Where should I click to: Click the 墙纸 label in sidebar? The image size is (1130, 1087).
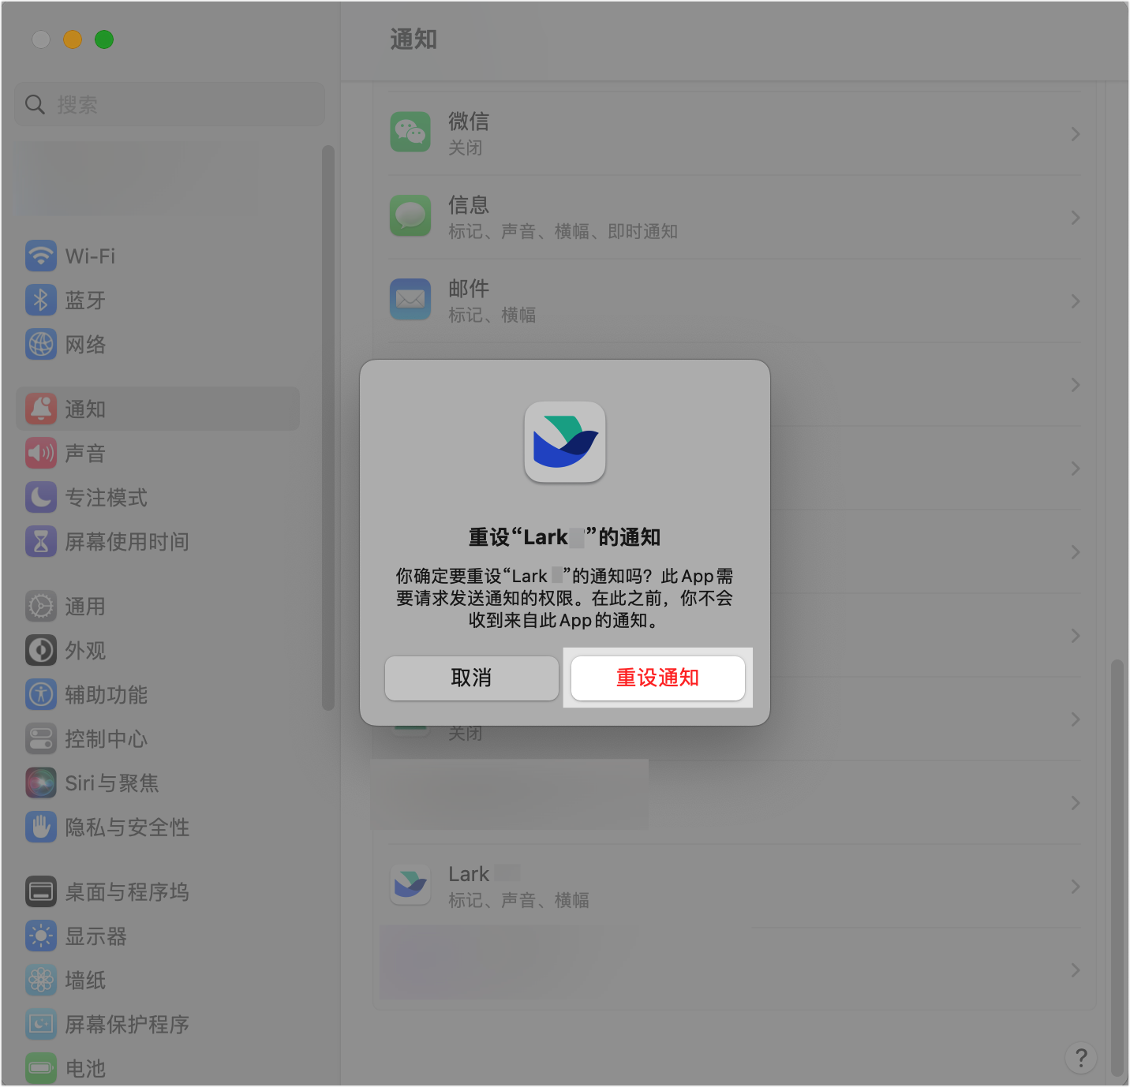[x=85, y=981]
